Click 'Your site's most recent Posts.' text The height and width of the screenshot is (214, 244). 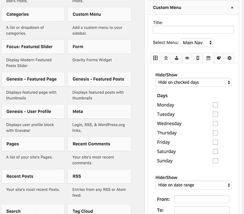[x=33, y=190]
